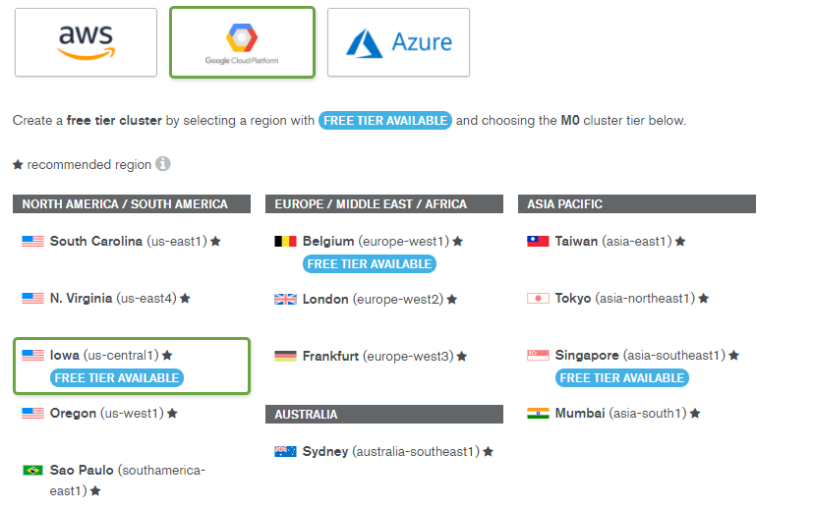The width and height of the screenshot is (813, 510).
Task: Click the Sao Paulo Brazil flag icon
Action: click(32, 470)
